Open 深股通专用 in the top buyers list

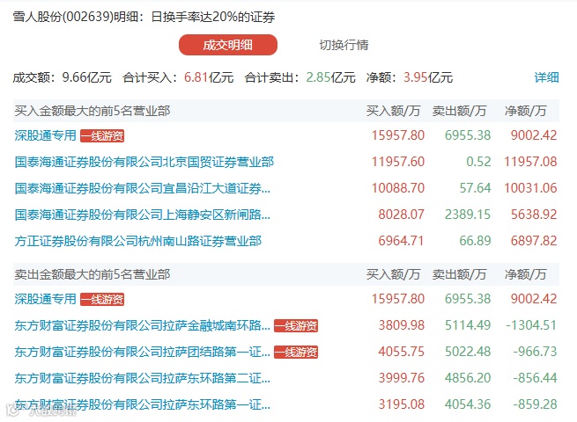click(45, 135)
